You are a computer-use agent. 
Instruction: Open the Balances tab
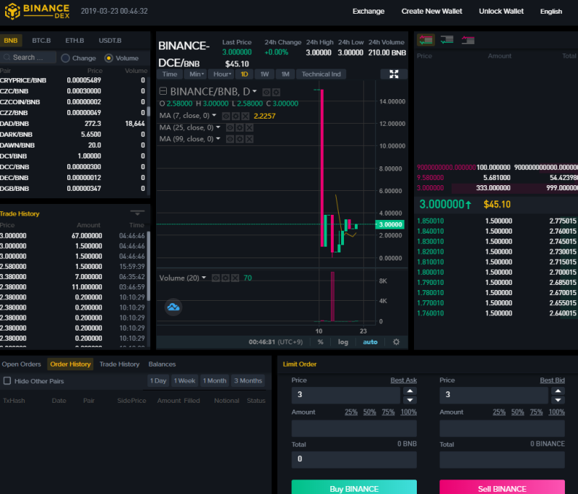point(162,364)
